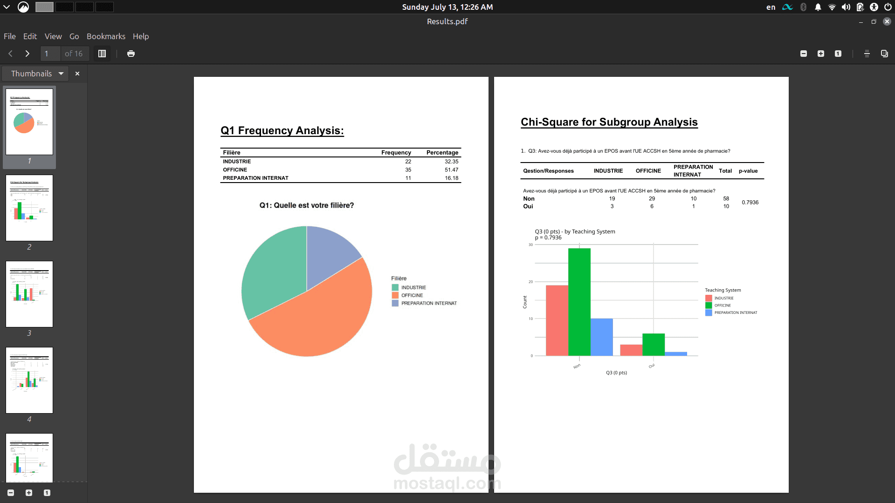Reset zoom to original size in toolbar
This screenshot has width=895, height=503.
(838, 54)
